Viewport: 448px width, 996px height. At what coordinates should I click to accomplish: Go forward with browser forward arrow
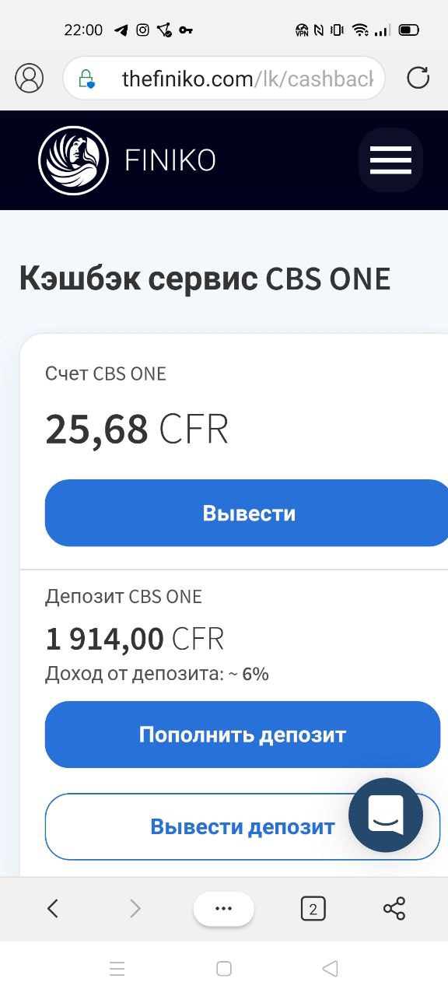(x=135, y=908)
